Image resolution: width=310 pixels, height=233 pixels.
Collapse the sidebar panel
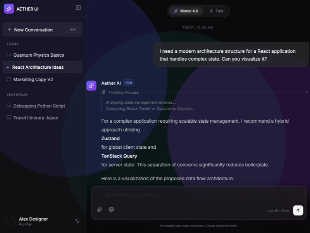[x=78, y=8]
